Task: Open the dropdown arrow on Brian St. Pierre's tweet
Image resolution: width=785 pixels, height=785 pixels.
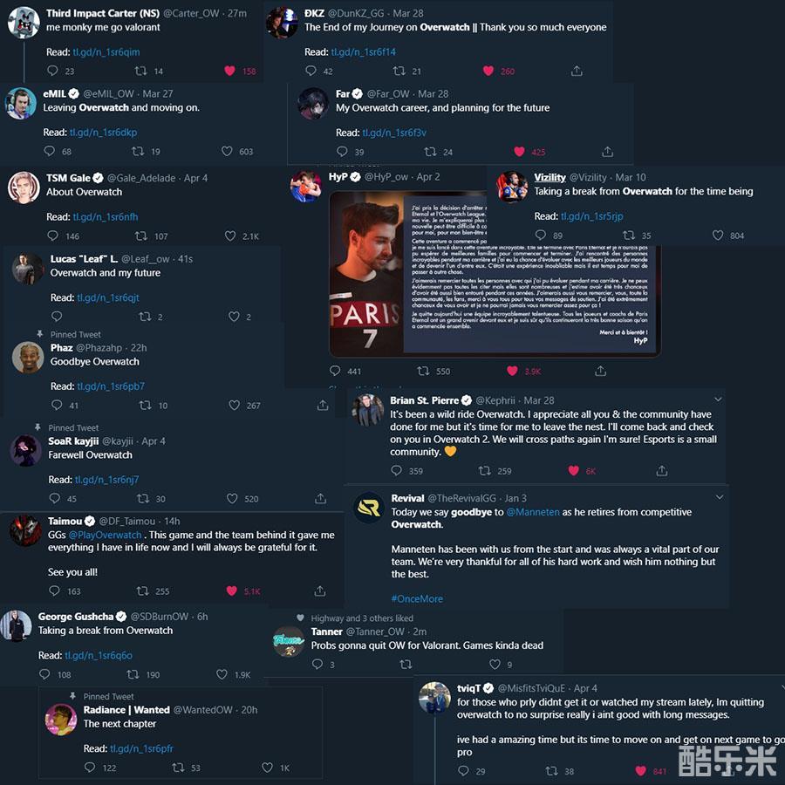Action: tap(718, 399)
